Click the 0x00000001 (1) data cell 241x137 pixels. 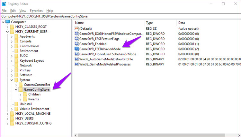[189, 44]
